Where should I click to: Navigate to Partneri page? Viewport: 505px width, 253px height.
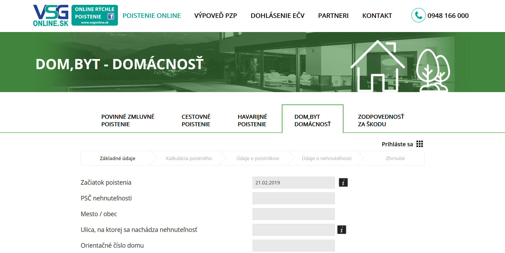point(333,16)
